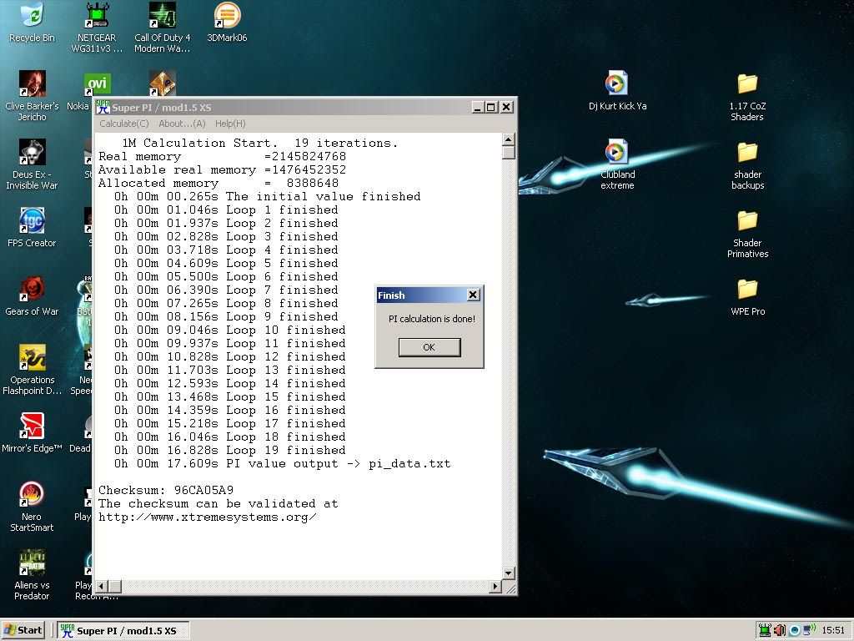Select the Deus Ex - Invisible War shortcut
Image resolution: width=854 pixels, height=641 pixels.
[x=32, y=164]
